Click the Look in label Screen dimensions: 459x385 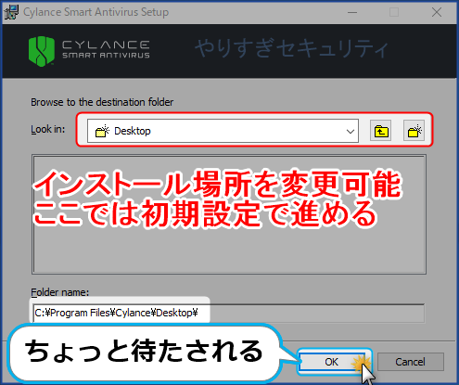[48, 129]
